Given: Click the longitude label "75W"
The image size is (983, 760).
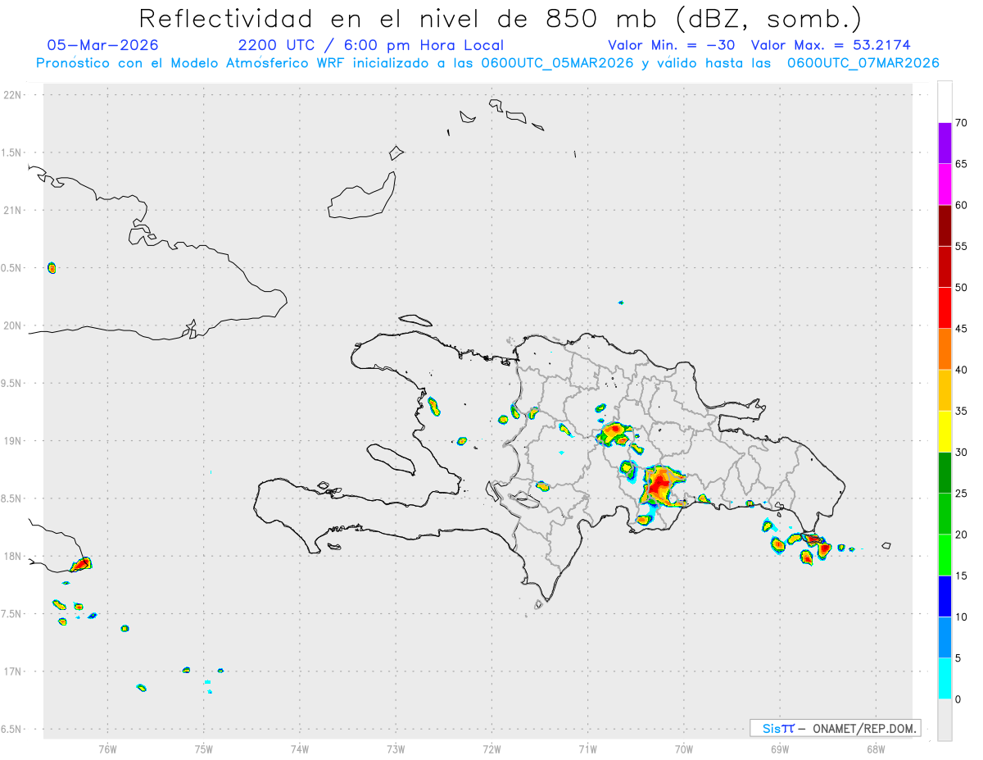Looking at the screenshot, I should pos(204,749).
